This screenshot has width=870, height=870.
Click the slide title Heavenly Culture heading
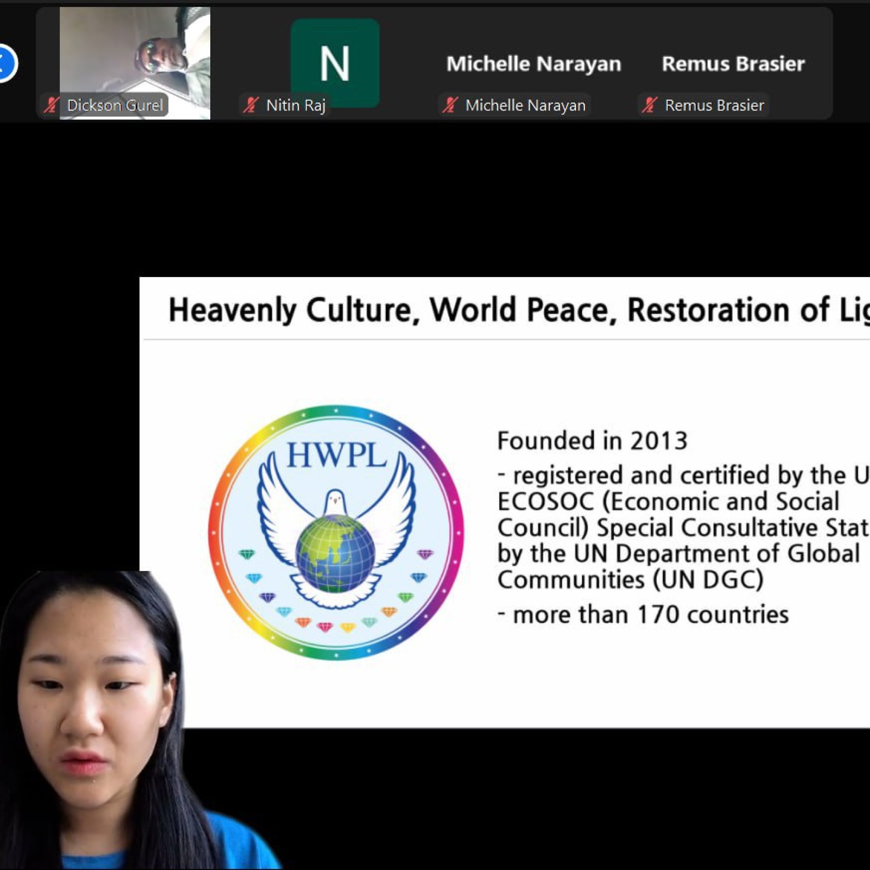click(518, 310)
